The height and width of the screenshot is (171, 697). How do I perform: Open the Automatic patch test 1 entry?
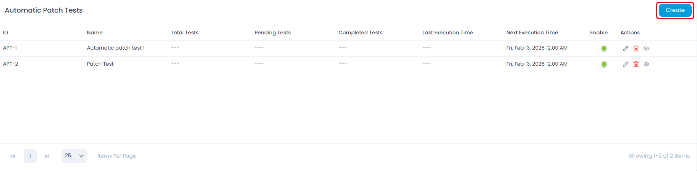point(116,48)
